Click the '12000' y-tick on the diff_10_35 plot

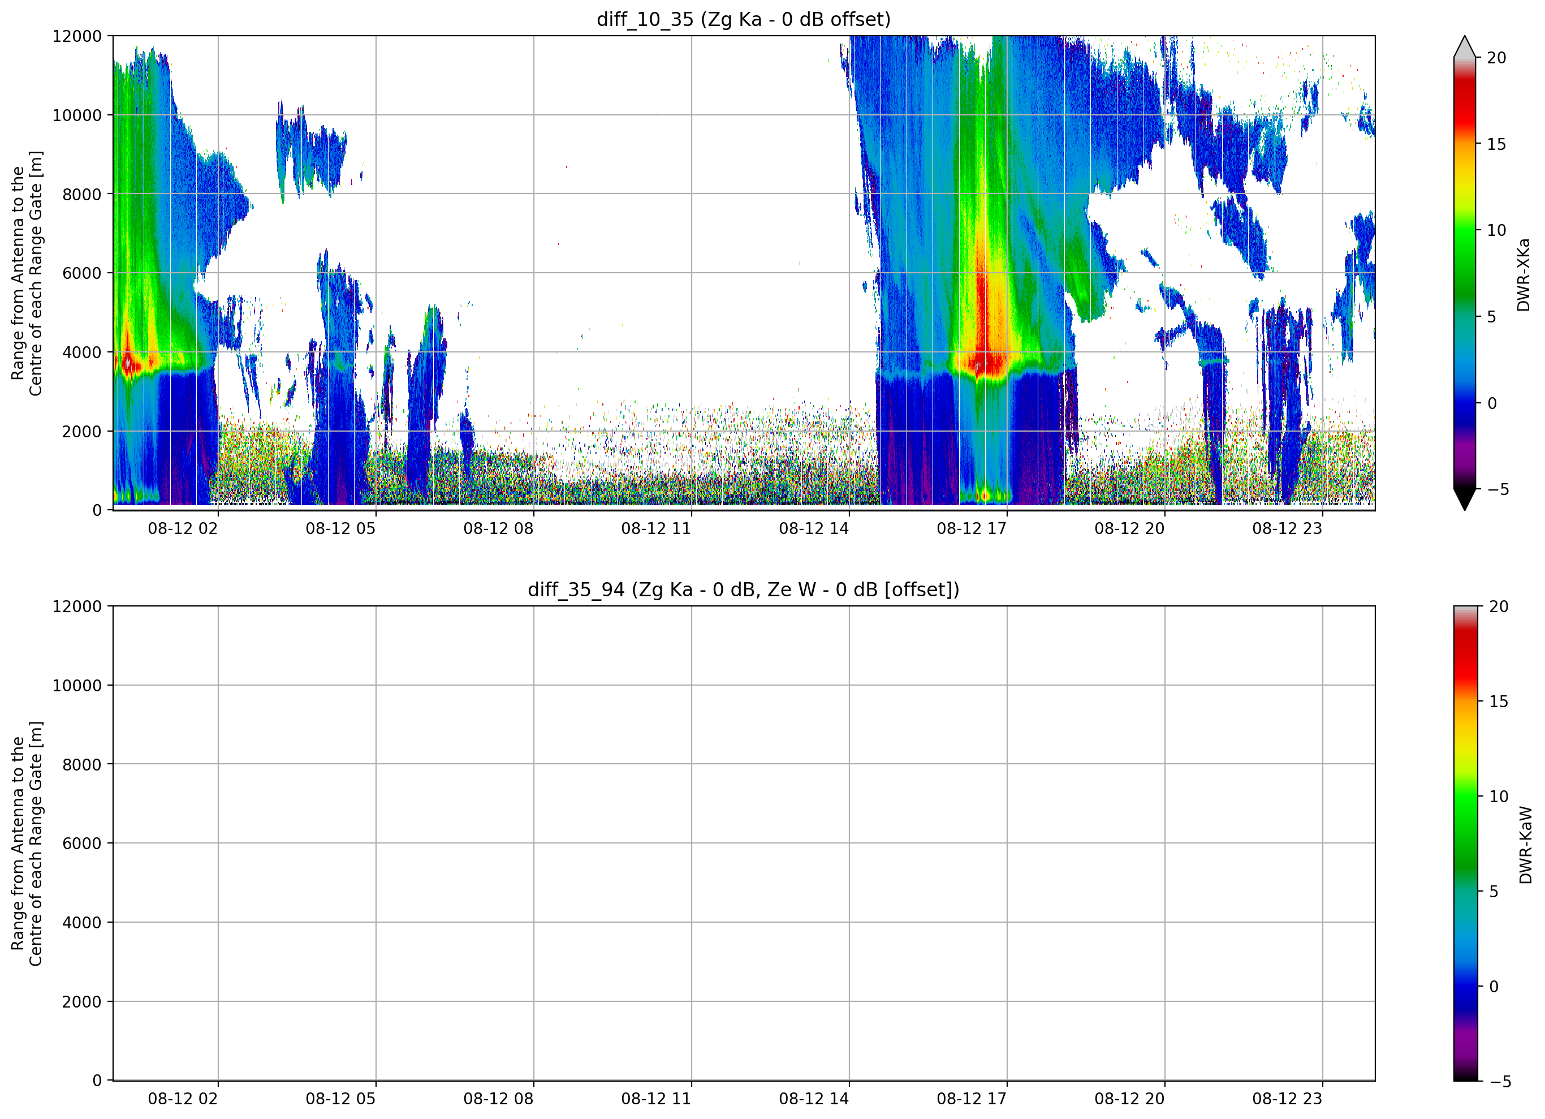pyautogui.click(x=77, y=36)
